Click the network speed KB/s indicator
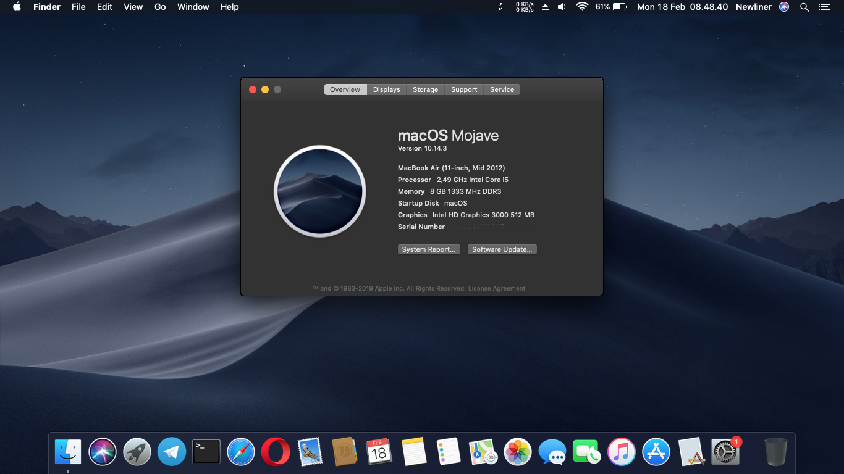Image resolution: width=844 pixels, height=474 pixels. coord(525,7)
